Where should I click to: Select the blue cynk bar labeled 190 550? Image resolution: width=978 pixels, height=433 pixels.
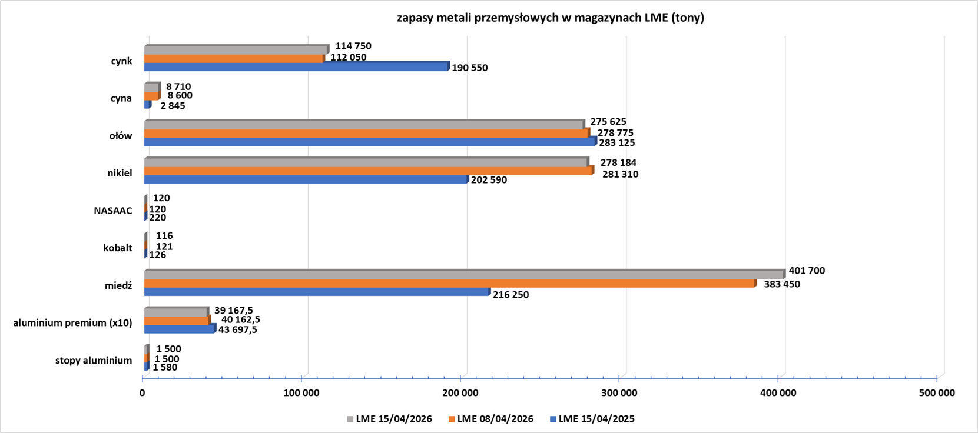pyautogui.click(x=296, y=67)
